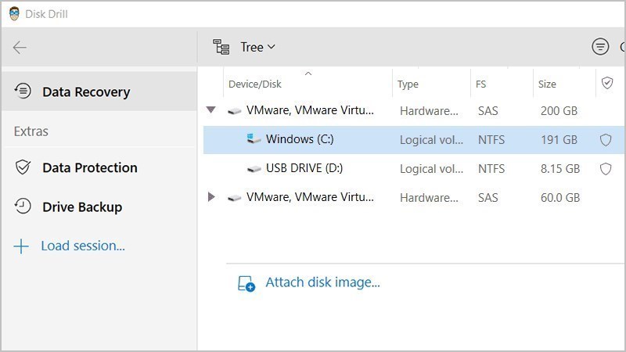
Task: Toggle protection shield for USB DRIVE (D:)
Action: [606, 169]
